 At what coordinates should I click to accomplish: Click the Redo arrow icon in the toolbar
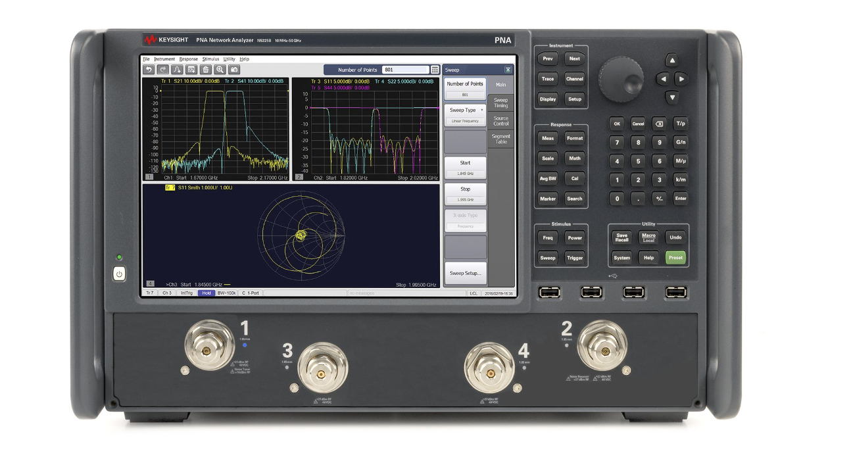pyautogui.click(x=163, y=68)
